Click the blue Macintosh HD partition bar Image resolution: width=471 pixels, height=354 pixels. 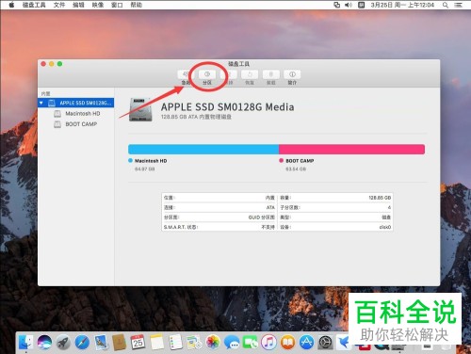click(x=203, y=149)
